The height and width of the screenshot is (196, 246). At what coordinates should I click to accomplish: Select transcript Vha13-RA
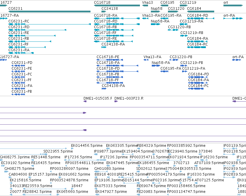click(x=145, y=18)
